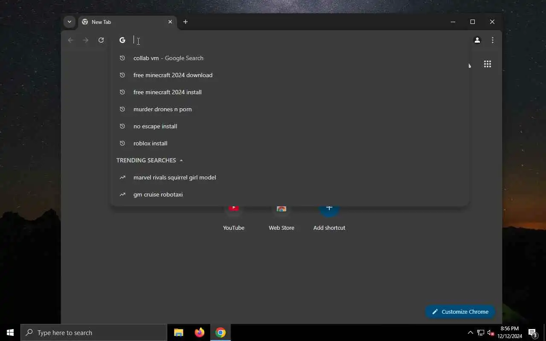The width and height of the screenshot is (546, 341).
Task: Open the taskbar clock and date
Action: coord(510,332)
